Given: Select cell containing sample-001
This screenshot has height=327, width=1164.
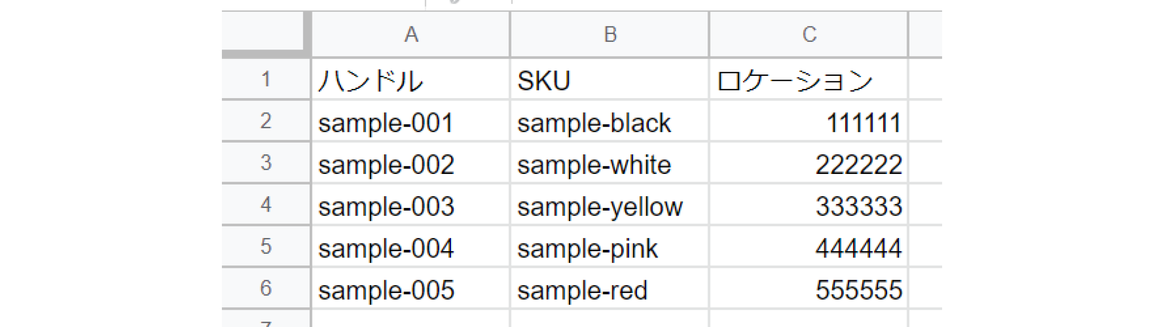Looking at the screenshot, I should pyautogui.click(x=411, y=122).
